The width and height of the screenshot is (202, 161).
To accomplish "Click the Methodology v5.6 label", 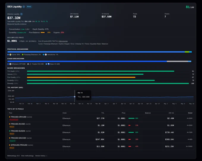I will 13,156.
